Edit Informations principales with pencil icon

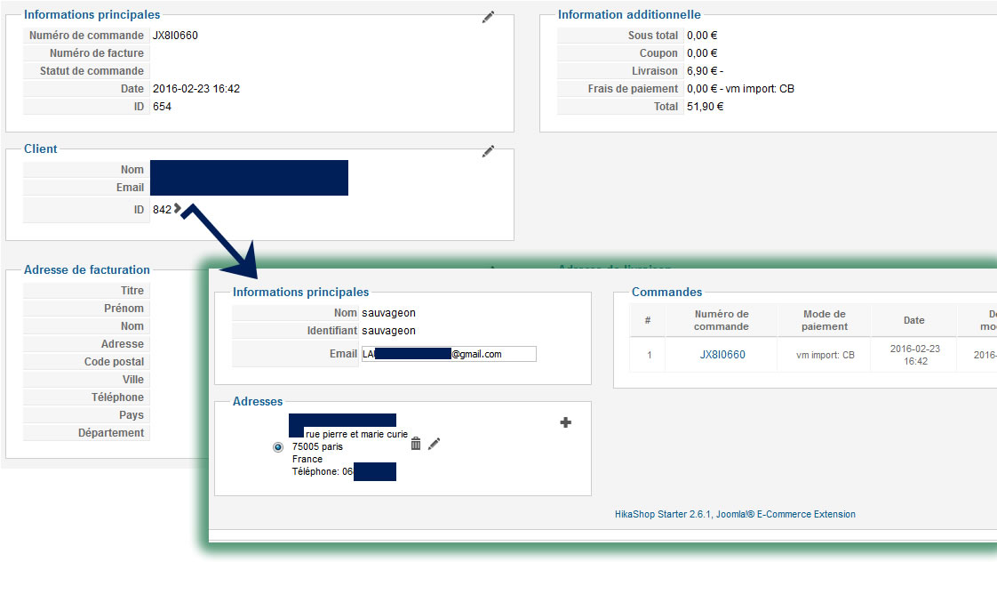[489, 17]
